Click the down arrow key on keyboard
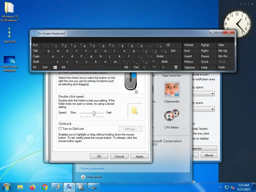 [154, 67]
